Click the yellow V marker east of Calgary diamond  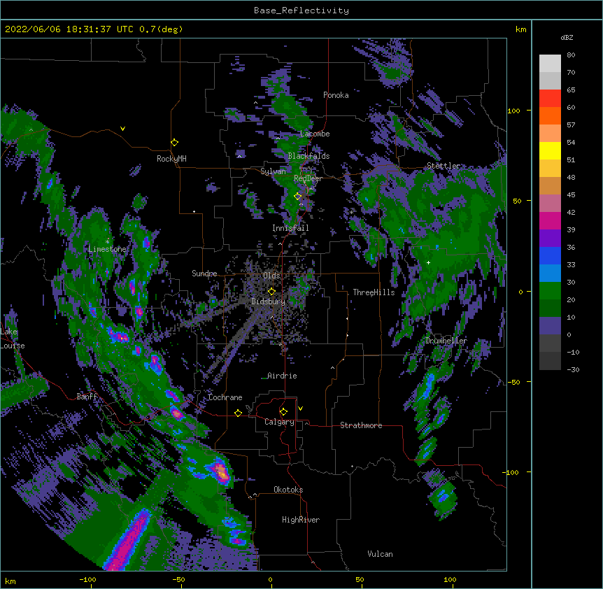pos(300,409)
